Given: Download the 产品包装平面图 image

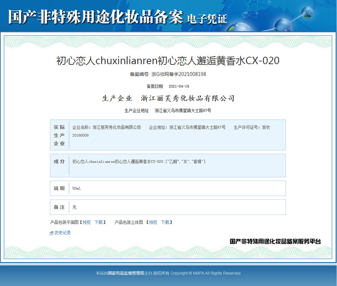Looking at the screenshot, I should pos(99,222).
